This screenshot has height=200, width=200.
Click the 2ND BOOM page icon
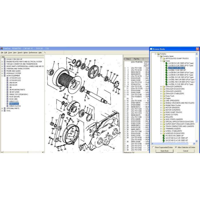7,83
